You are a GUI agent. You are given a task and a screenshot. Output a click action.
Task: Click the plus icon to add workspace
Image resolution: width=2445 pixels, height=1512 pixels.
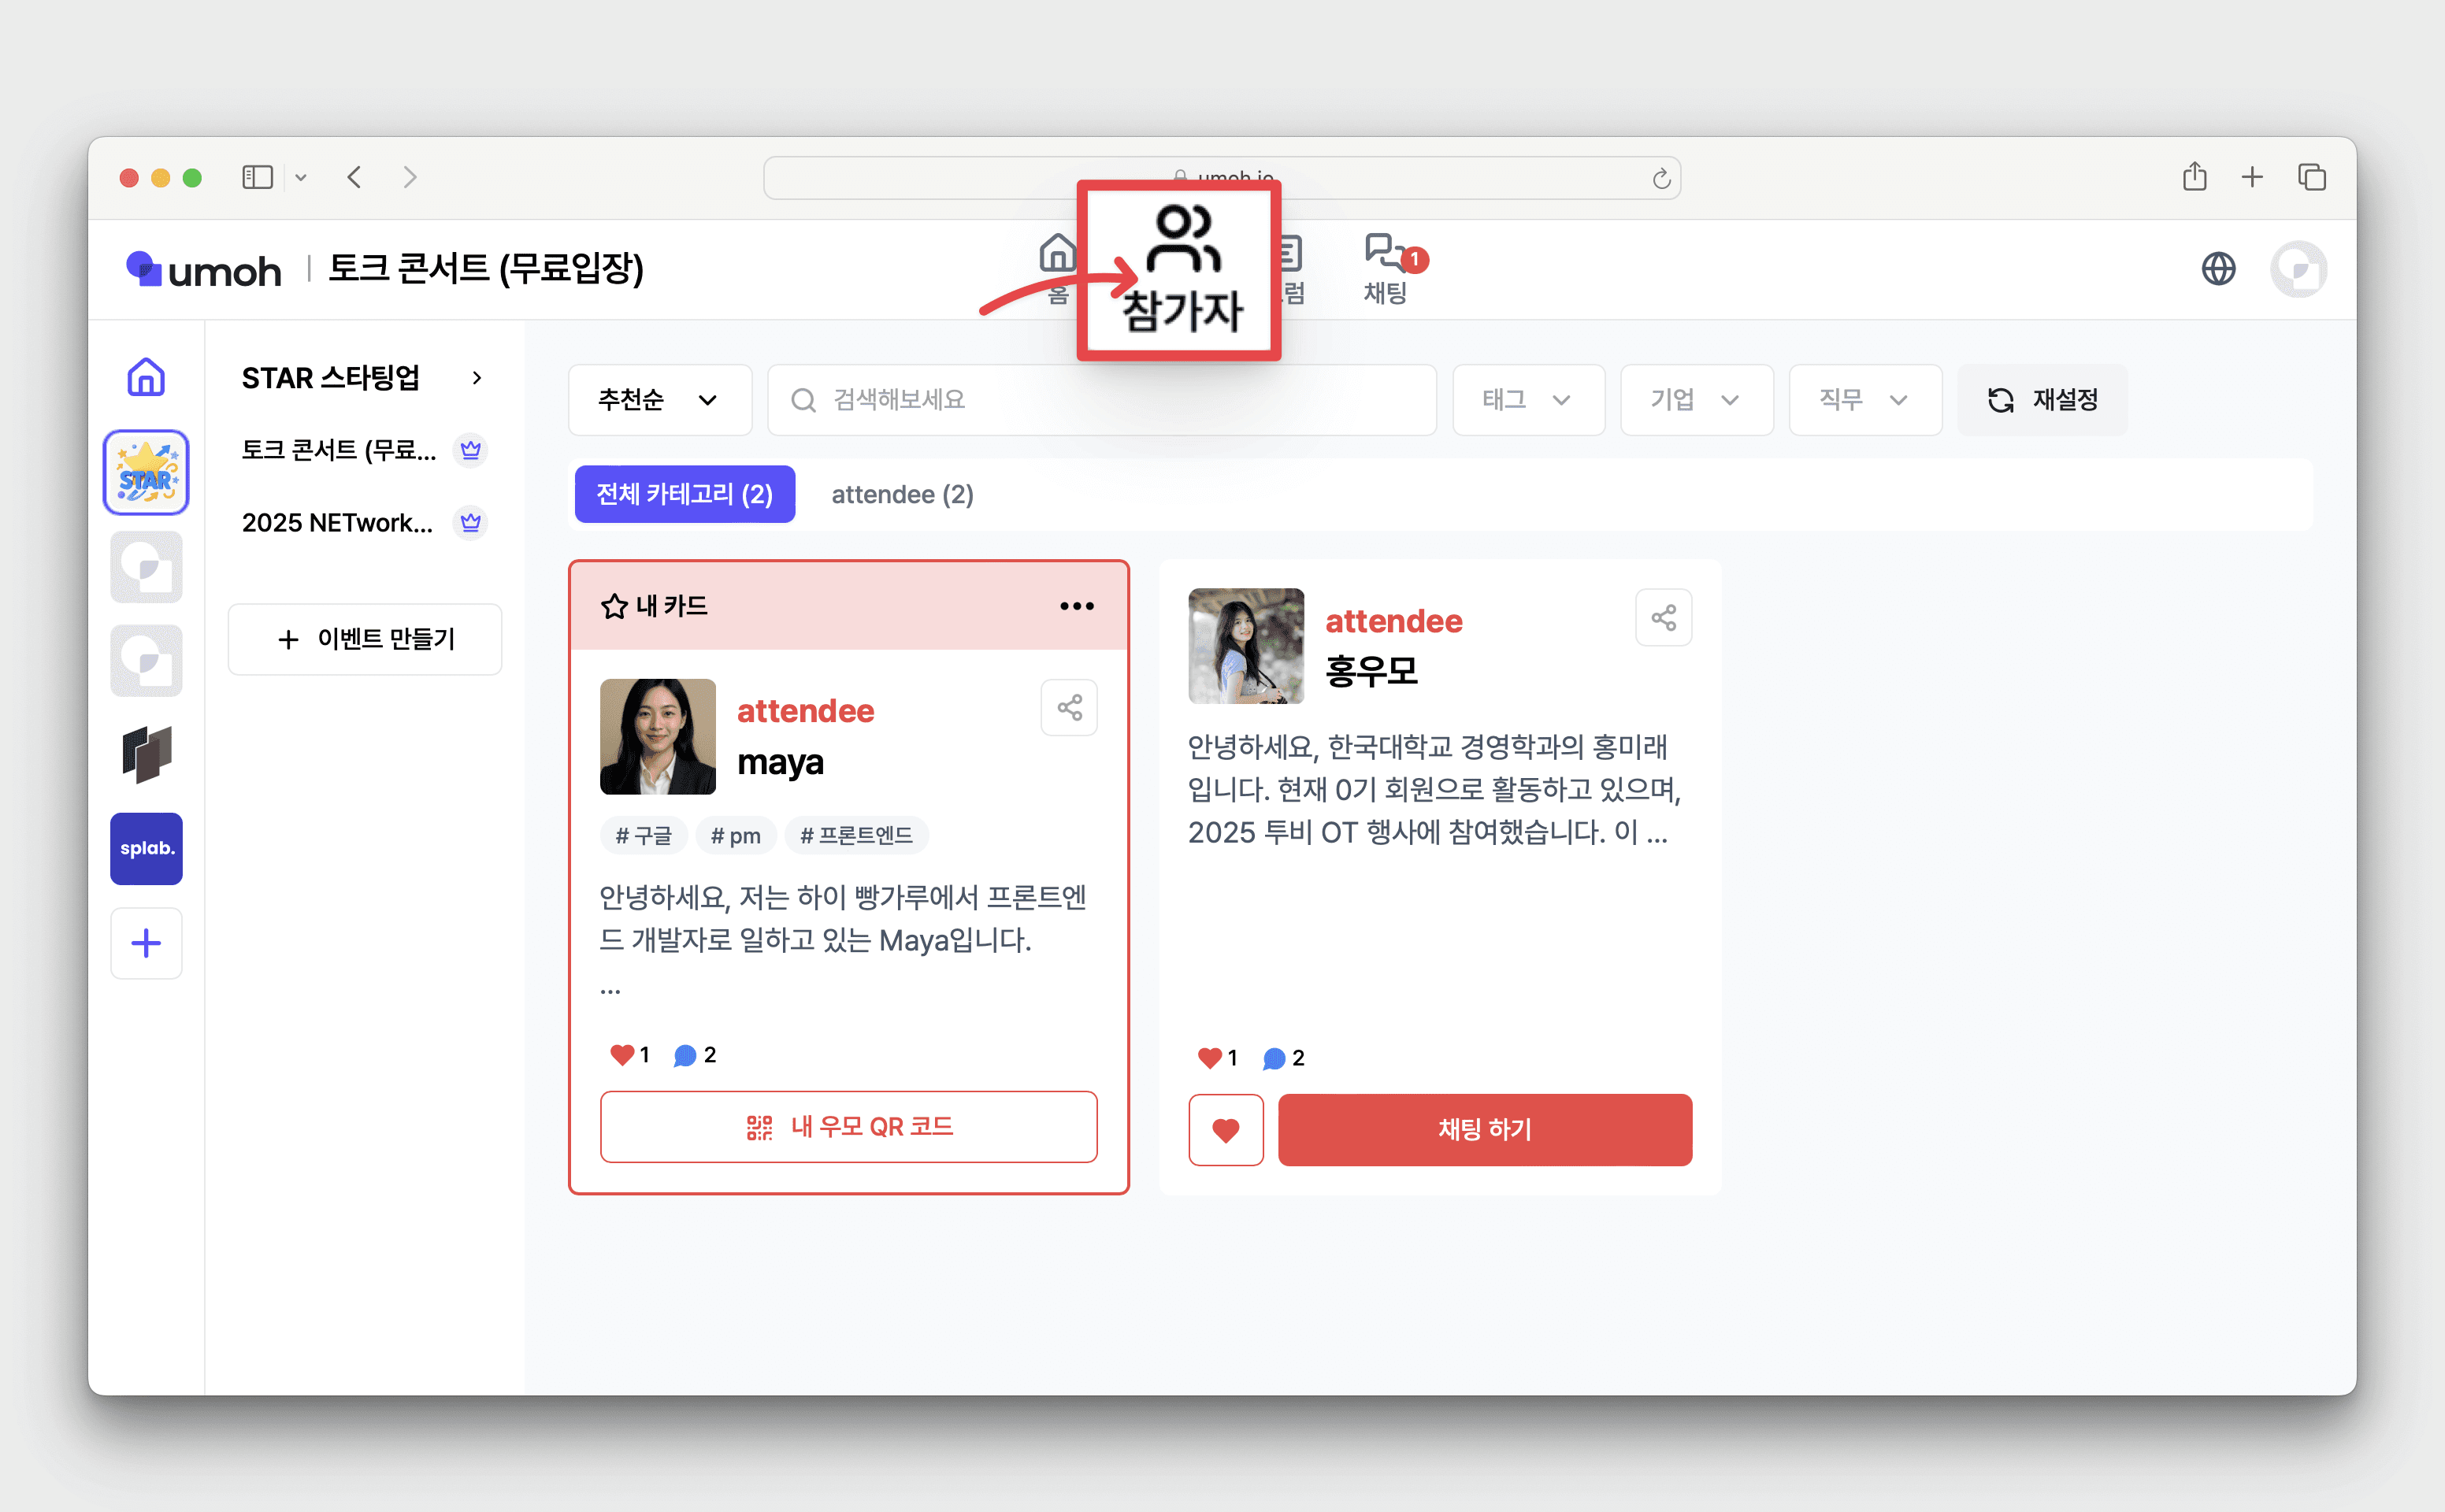click(146, 943)
